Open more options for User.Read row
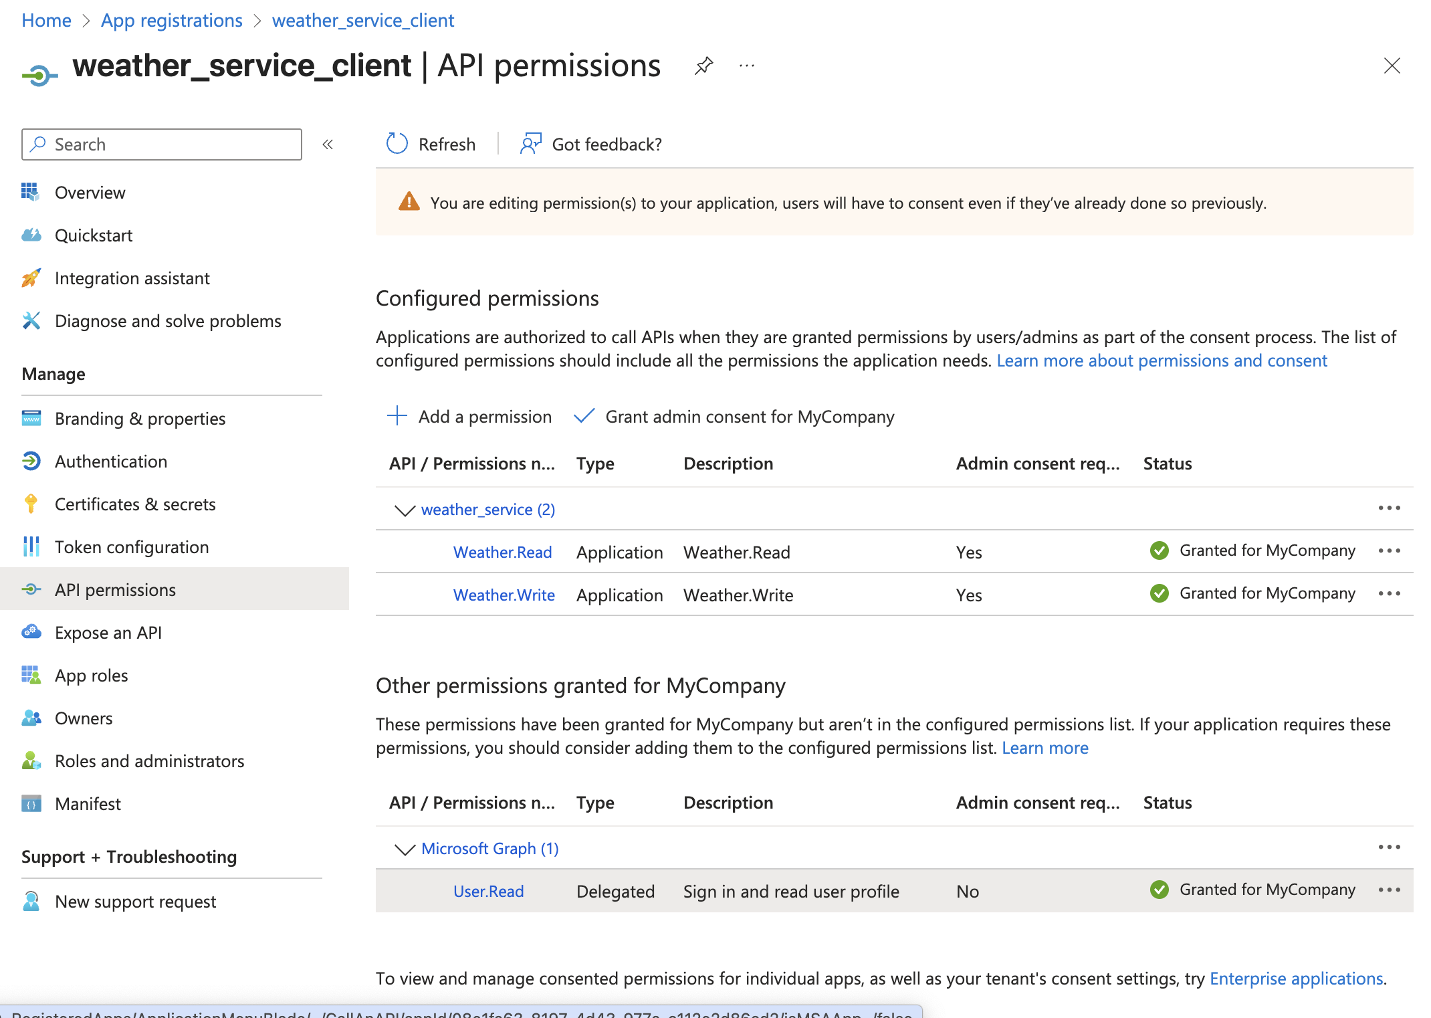This screenshot has width=1431, height=1018. 1389,890
